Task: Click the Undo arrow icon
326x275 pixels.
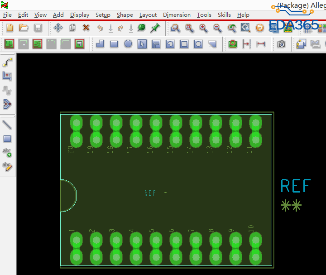Action: [x=100, y=28]
